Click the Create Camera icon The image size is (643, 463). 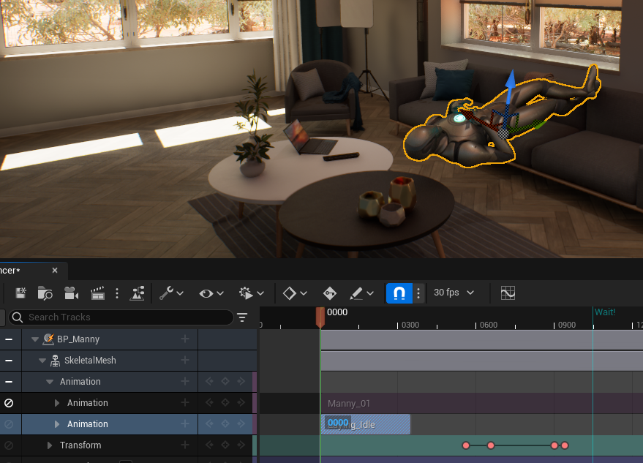[71, 293]
